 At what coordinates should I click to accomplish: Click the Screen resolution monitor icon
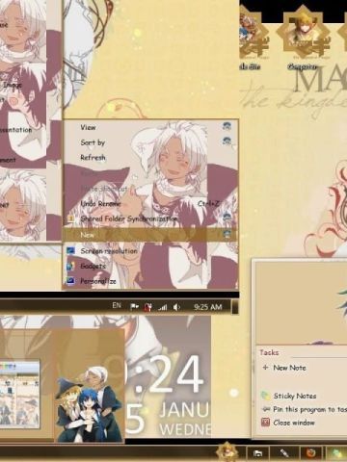pos(70,251)
